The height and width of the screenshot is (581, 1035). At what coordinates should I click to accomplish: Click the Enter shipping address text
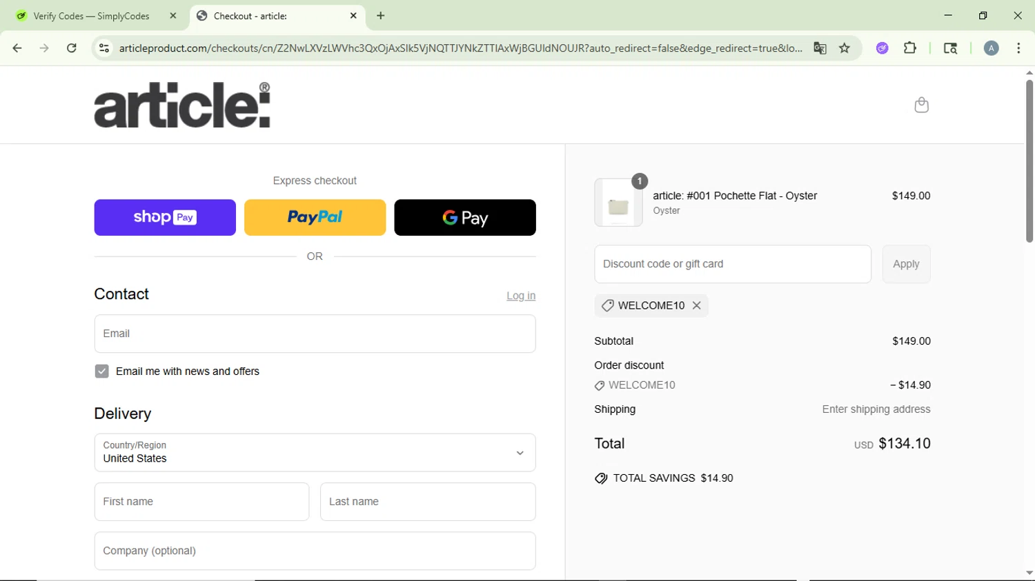(x=876, y=409)
